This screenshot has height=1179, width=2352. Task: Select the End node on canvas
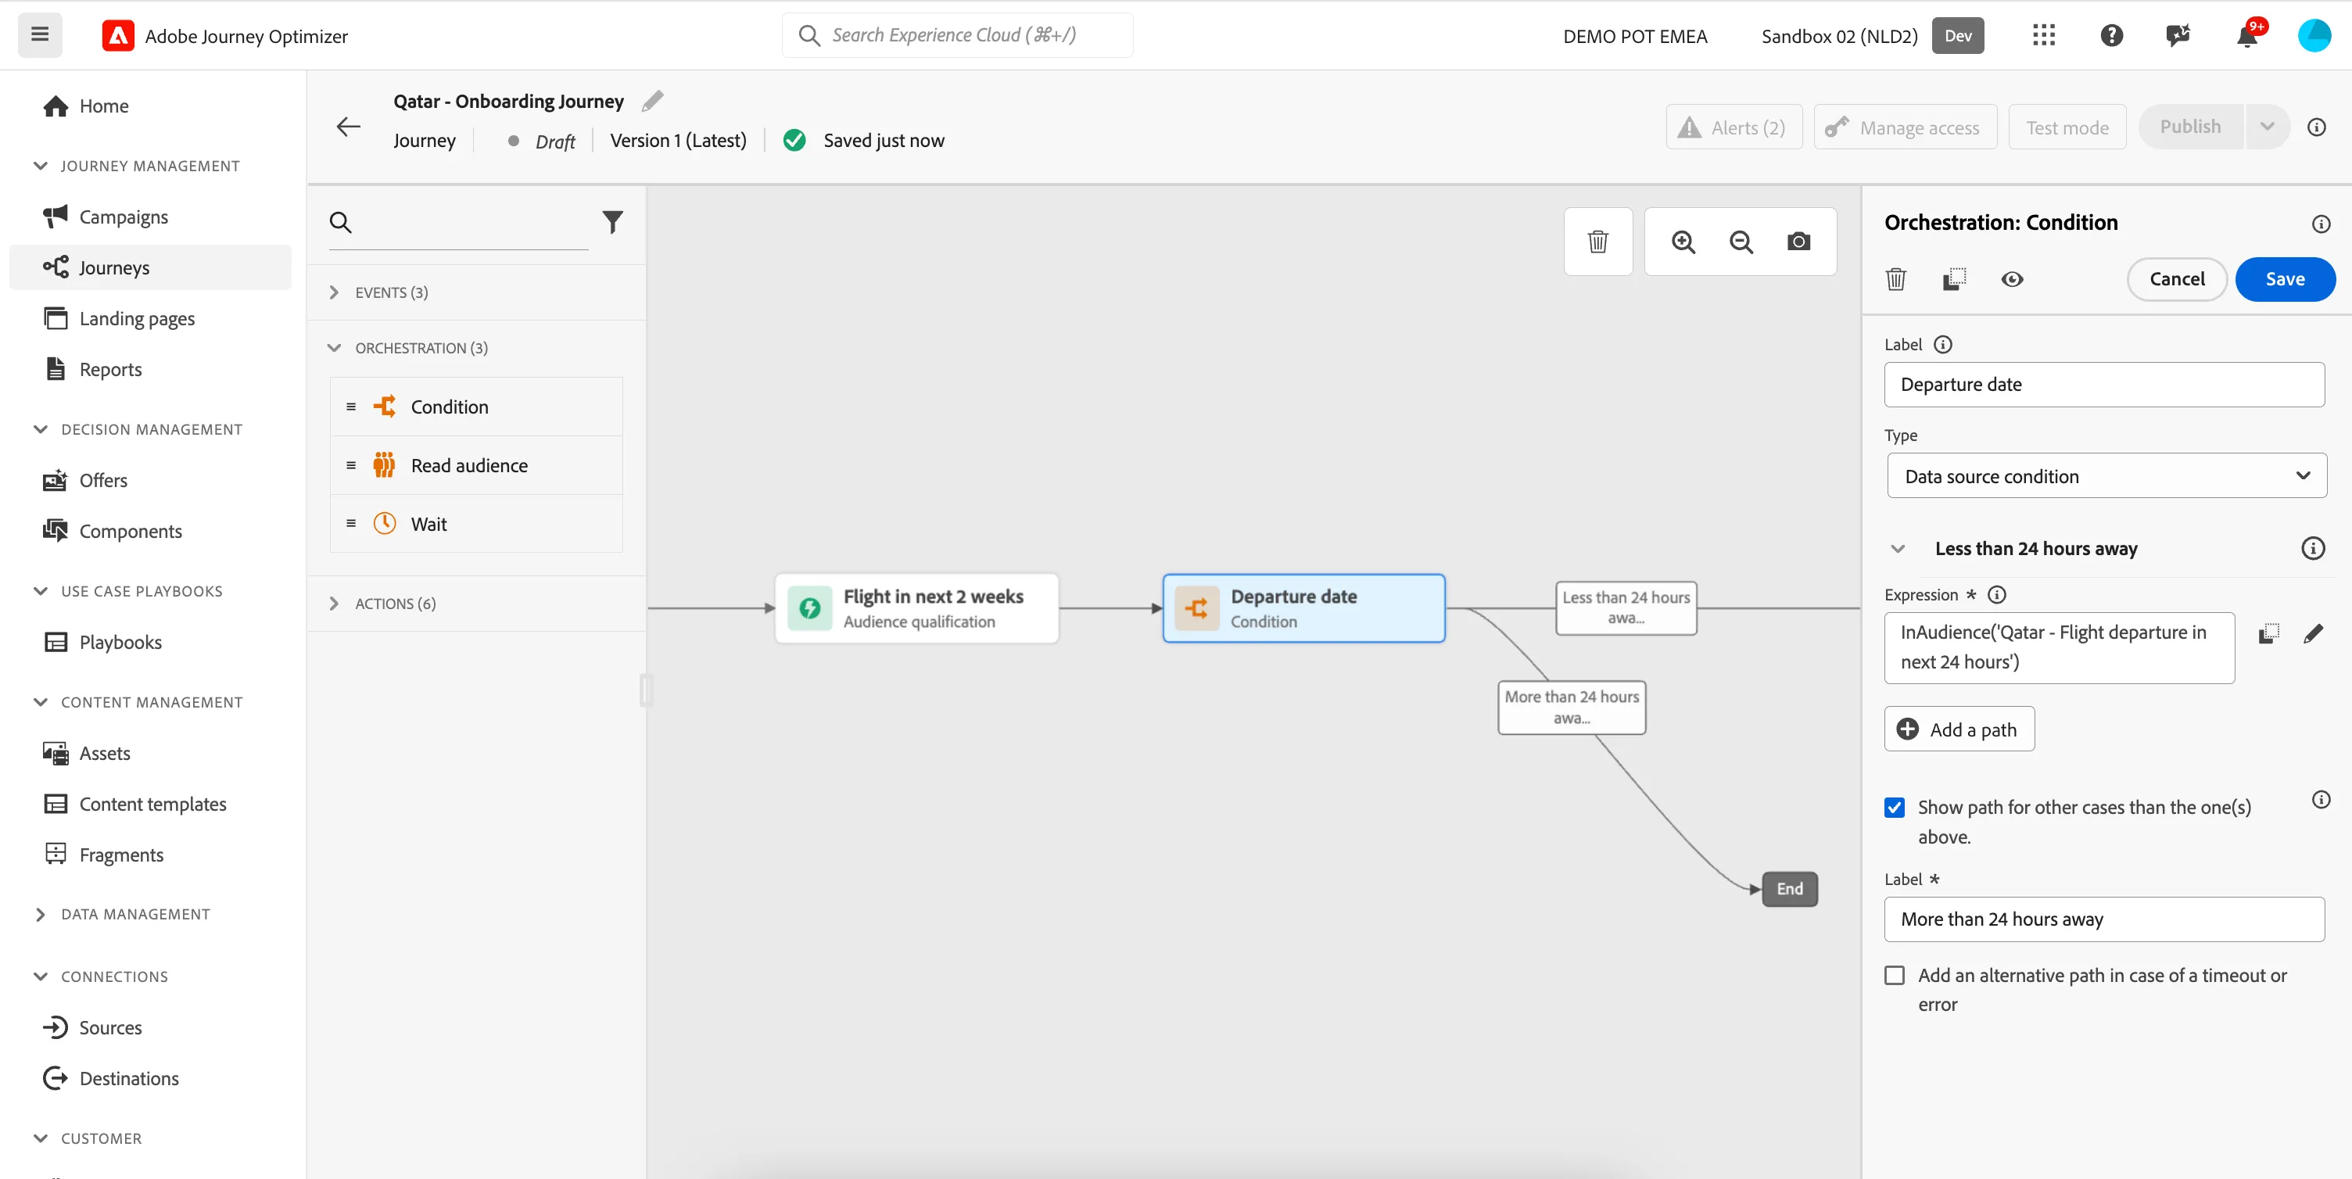click(1790, 890)
